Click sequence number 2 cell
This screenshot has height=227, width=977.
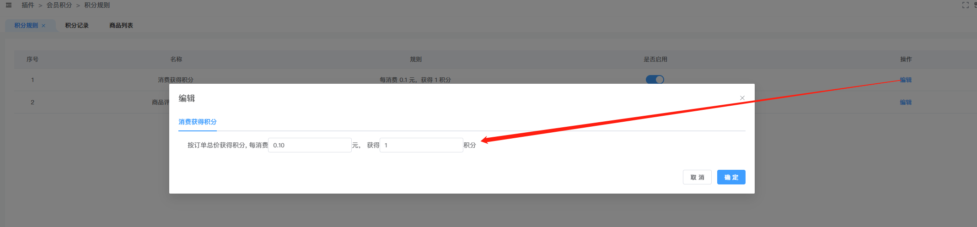tap(32, 102)
